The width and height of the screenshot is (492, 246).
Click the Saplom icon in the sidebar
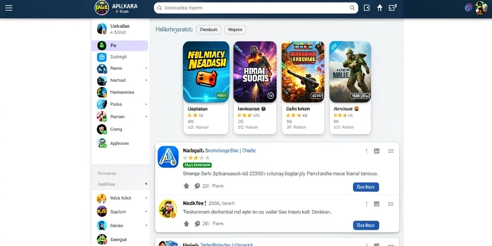[102, 211]
